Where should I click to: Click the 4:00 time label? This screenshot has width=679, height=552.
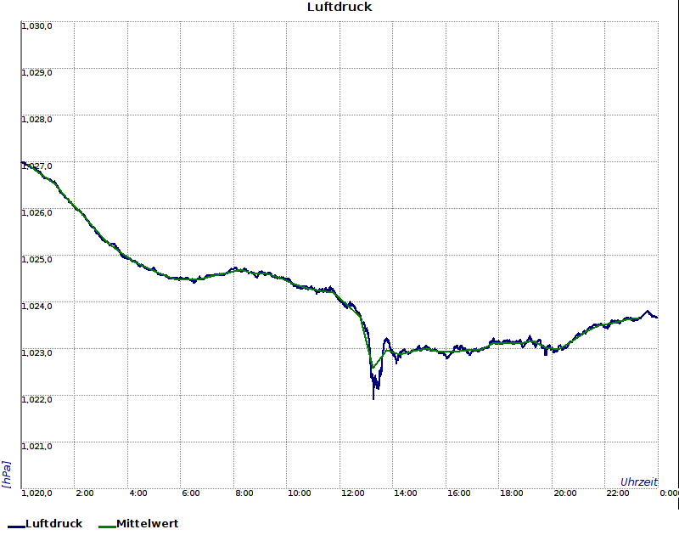click(138, 493)
